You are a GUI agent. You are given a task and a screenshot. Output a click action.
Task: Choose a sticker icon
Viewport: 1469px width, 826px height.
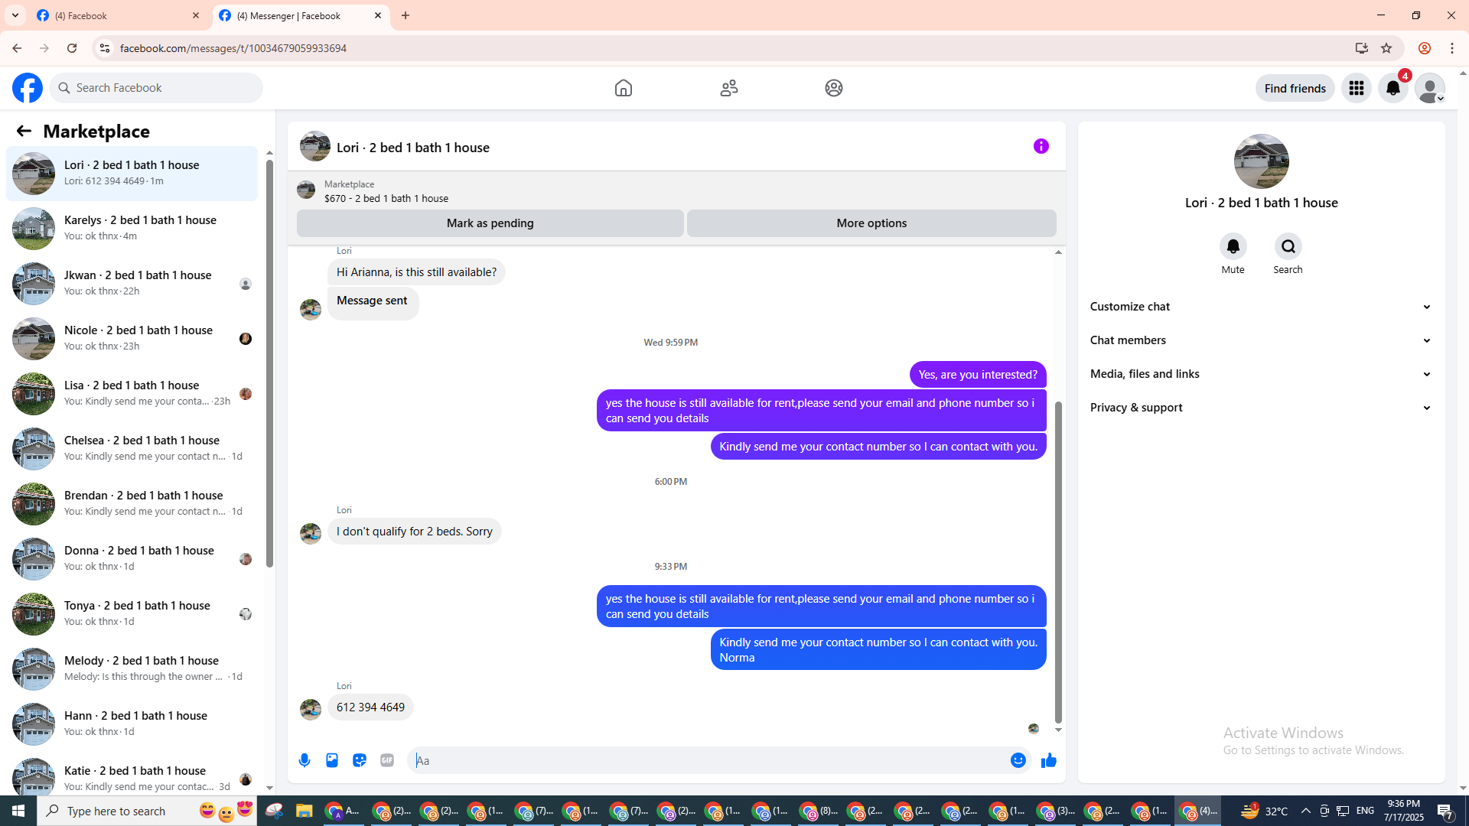360,760
